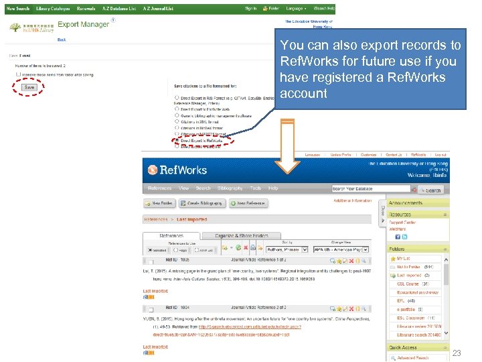The image size is (482, 362).
Task: Click the EdUHK Library logo
Action: click(x=31, y=27)
